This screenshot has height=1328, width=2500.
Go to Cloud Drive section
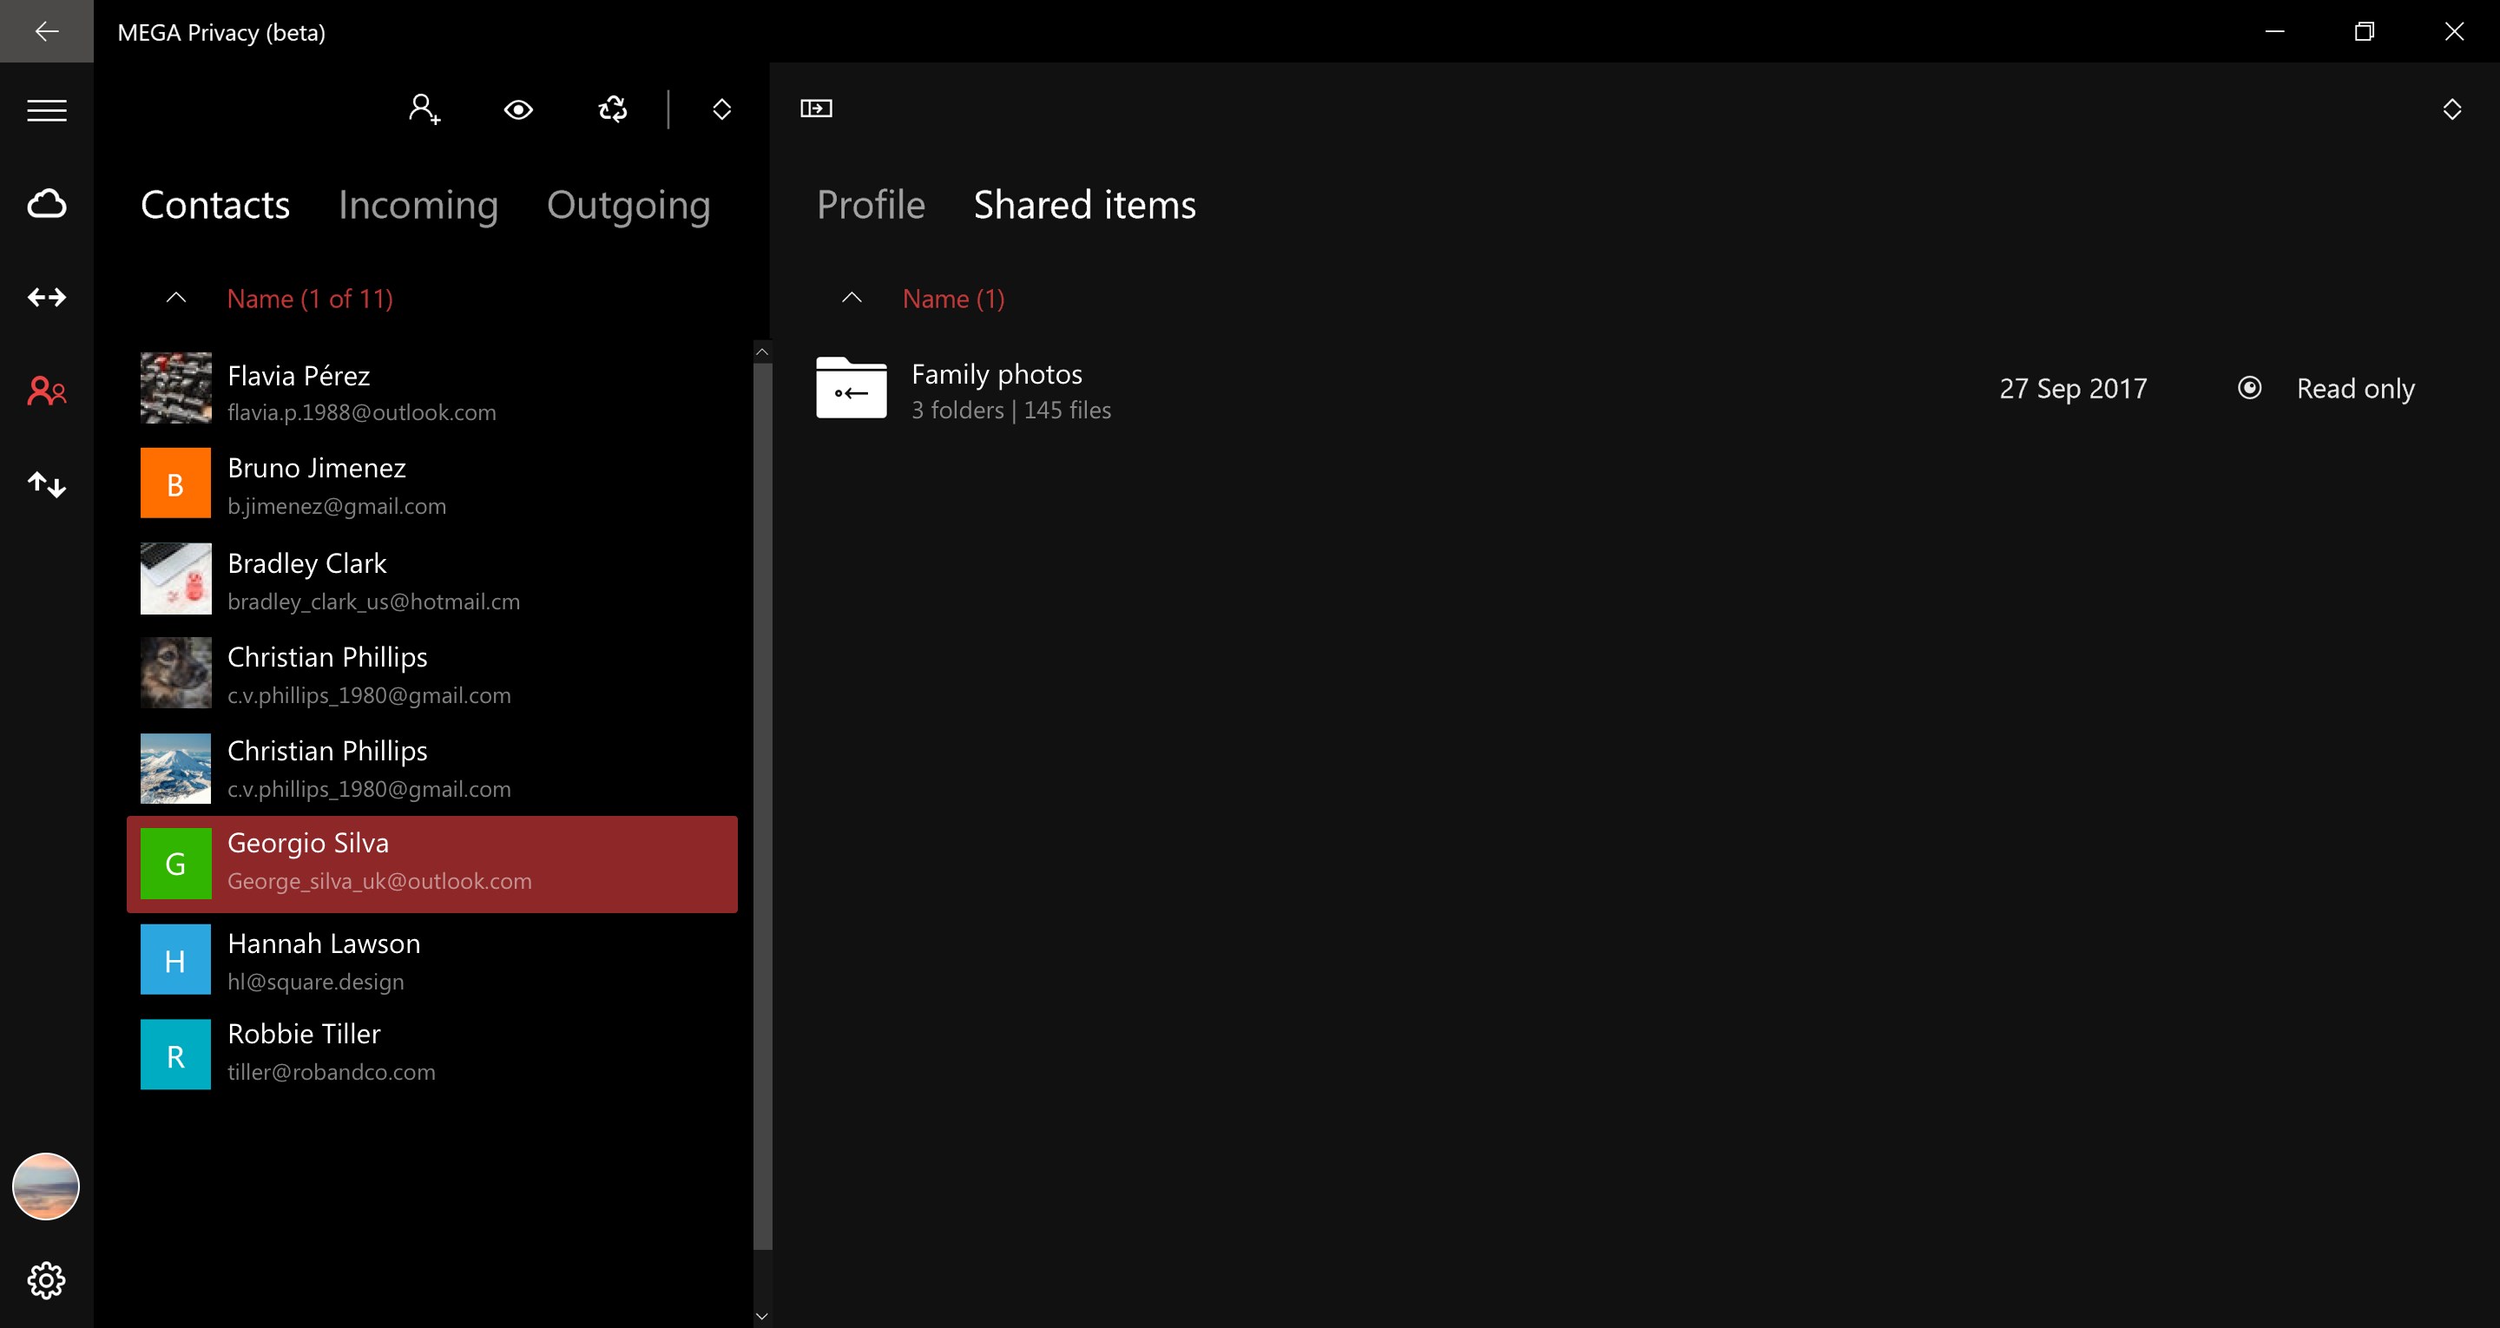(47, 204)
